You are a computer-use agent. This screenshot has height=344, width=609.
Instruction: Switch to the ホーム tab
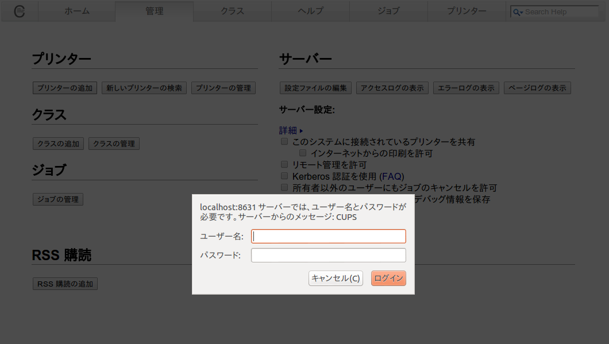tap(76, 10)
